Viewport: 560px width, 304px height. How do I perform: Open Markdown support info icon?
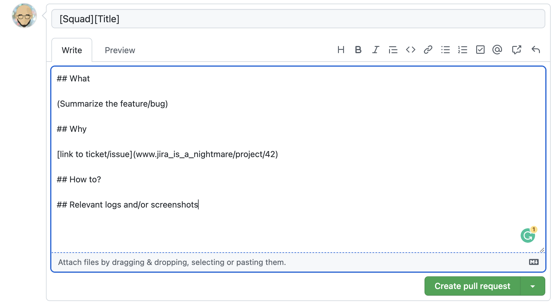(534, 262)
